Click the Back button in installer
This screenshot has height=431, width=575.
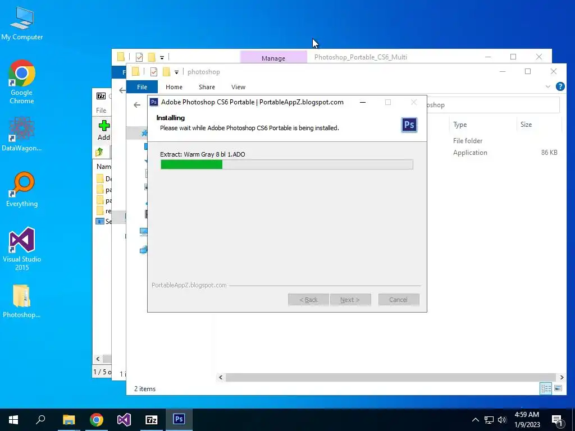(x=308, y=300)
